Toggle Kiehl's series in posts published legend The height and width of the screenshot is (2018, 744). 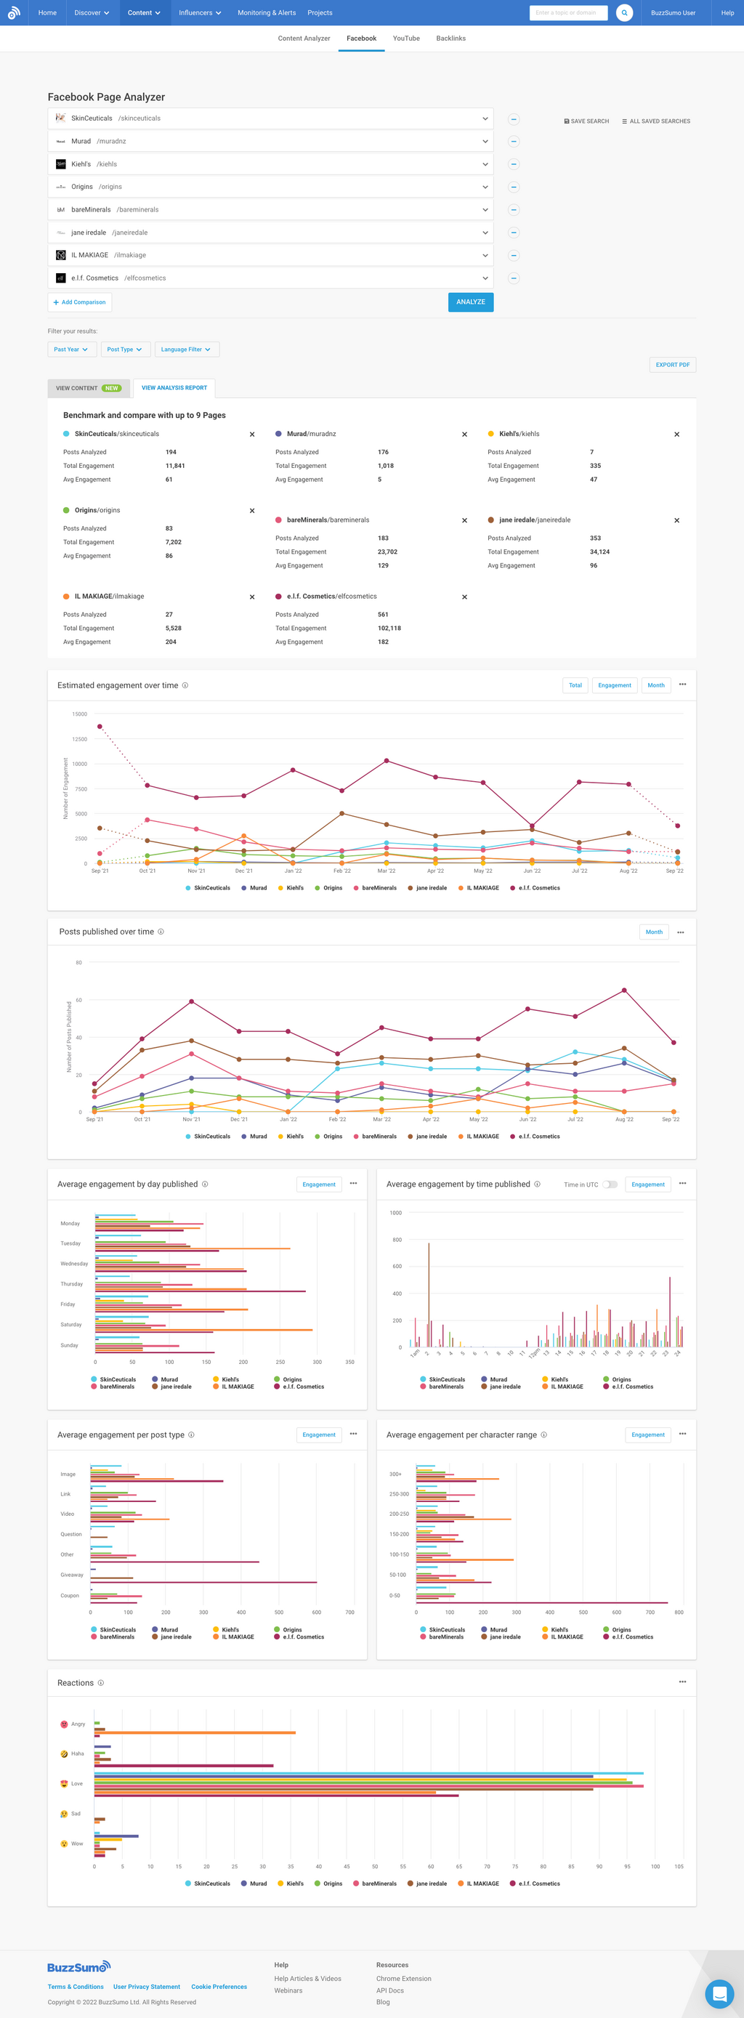pos(291,1137)
